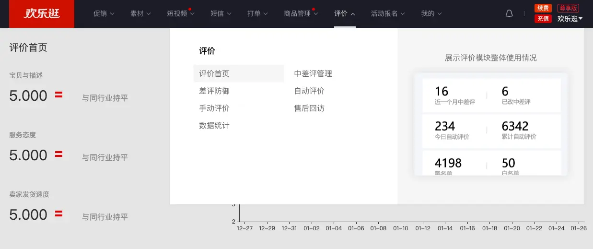
Task: Click the 尊享版 badge
Action: pyautogui.click(x=568, y=8)
